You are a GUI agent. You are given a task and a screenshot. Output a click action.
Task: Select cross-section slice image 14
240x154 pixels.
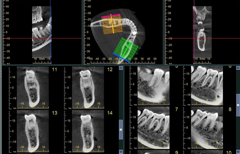click(x=88, y=131)
